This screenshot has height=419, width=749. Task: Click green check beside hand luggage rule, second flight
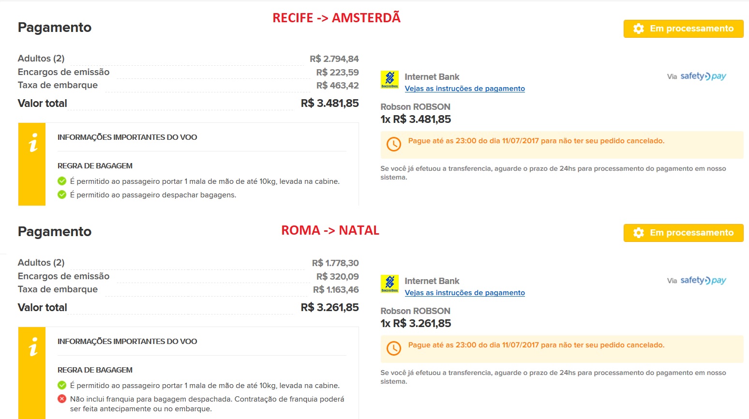(x=62, y=386)
